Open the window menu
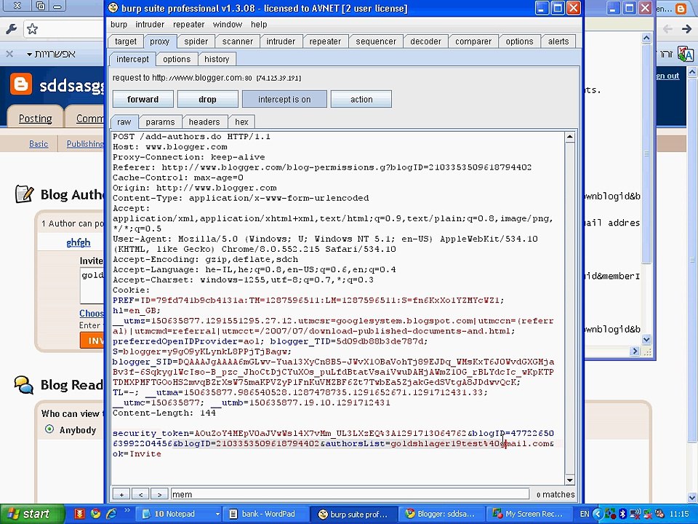Viewport: 698px width, 524px height. (227, 25)
